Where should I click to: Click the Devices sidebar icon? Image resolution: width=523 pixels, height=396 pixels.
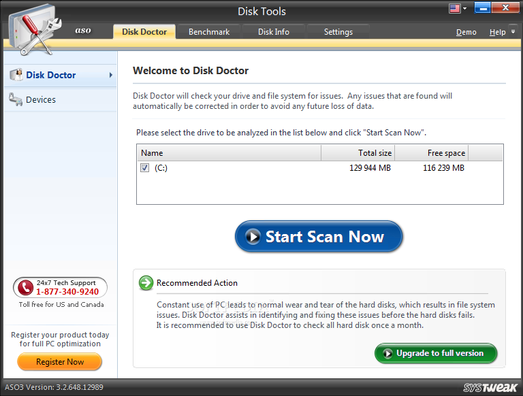coord(16,99)
